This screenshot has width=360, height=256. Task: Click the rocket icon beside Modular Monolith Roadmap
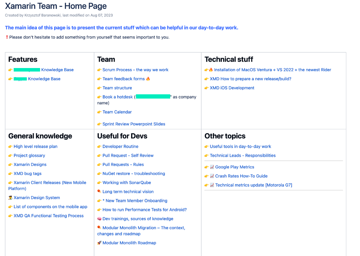coord(99,243)
